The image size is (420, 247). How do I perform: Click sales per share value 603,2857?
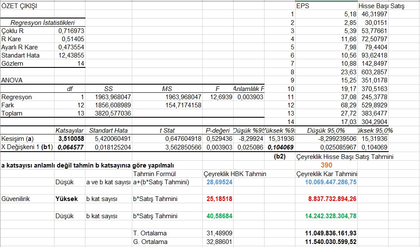[374, 72]
